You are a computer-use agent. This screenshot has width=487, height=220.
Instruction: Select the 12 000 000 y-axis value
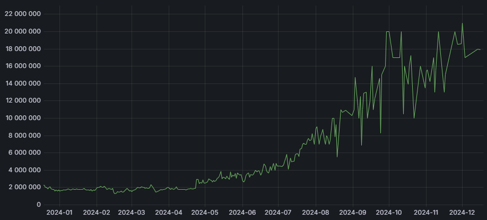22,101
